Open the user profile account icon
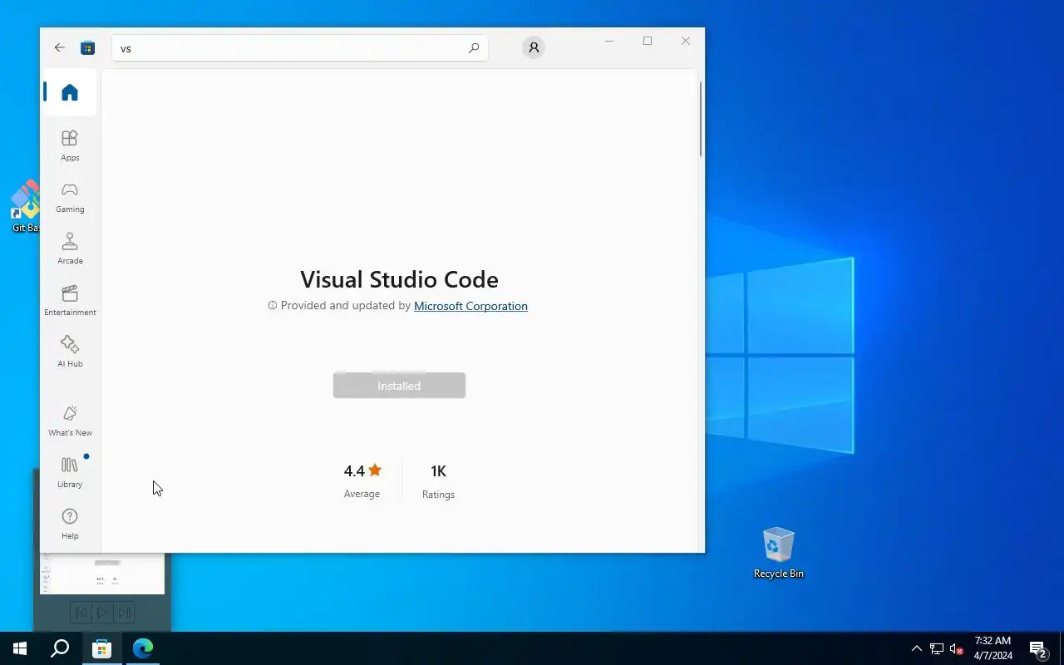 point(534,47)
